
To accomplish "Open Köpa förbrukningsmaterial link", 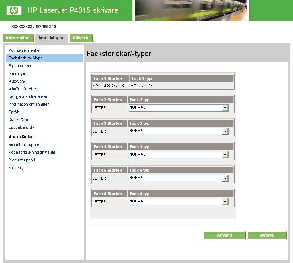I will pos(31,152).
